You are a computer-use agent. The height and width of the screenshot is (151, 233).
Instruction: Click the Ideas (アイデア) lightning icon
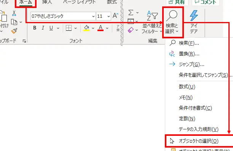pyautogui.click(x=194, y=22)
